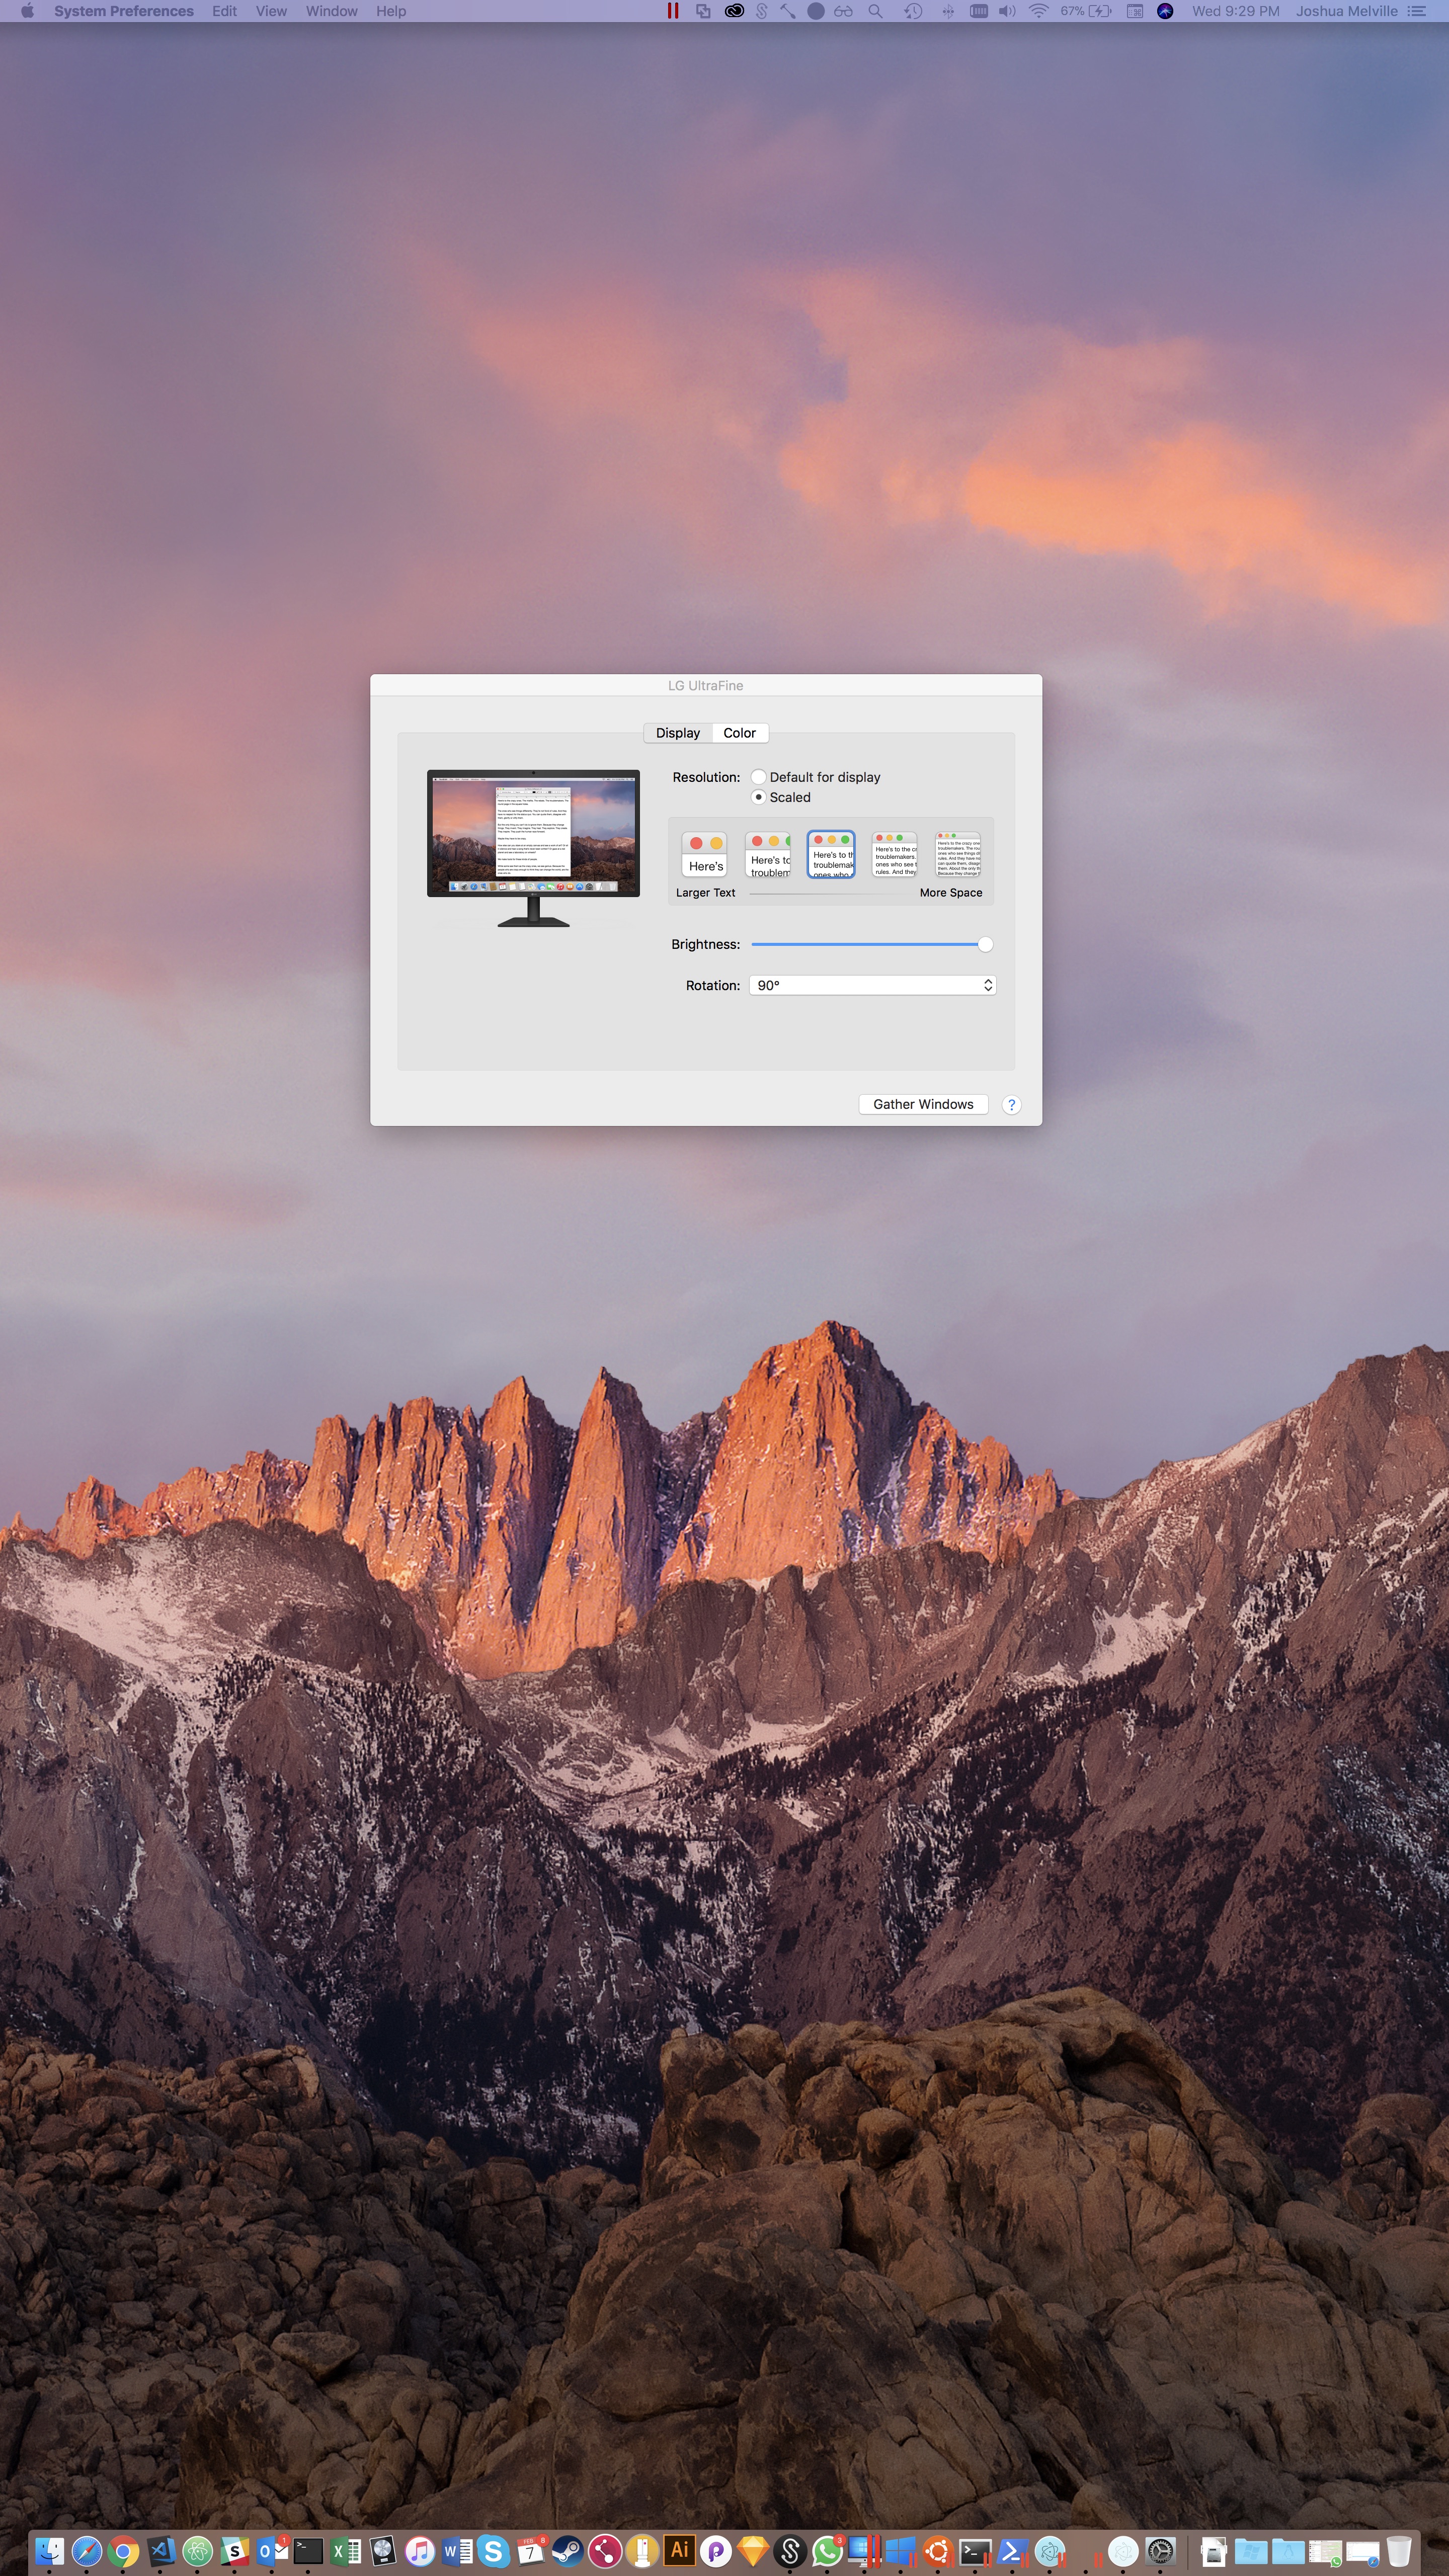Open Finder from the Dock
This screenshot has width=1449, height=2576.
click(x=49, y=2551)
